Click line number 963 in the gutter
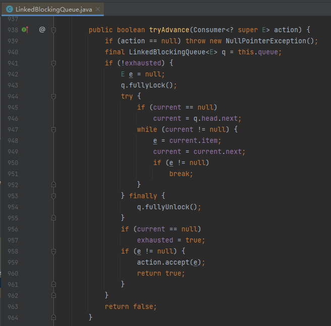The image size is (331, 326). point(13,306)
